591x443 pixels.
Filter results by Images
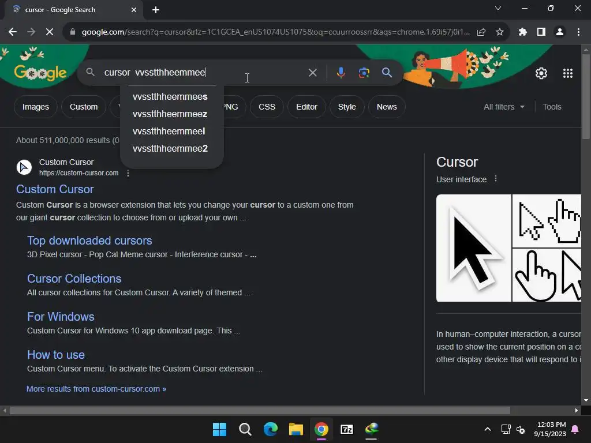(x=35, y=107)
